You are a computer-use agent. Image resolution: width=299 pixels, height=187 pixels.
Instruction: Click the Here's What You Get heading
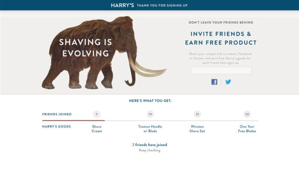(x=150, y=101)
